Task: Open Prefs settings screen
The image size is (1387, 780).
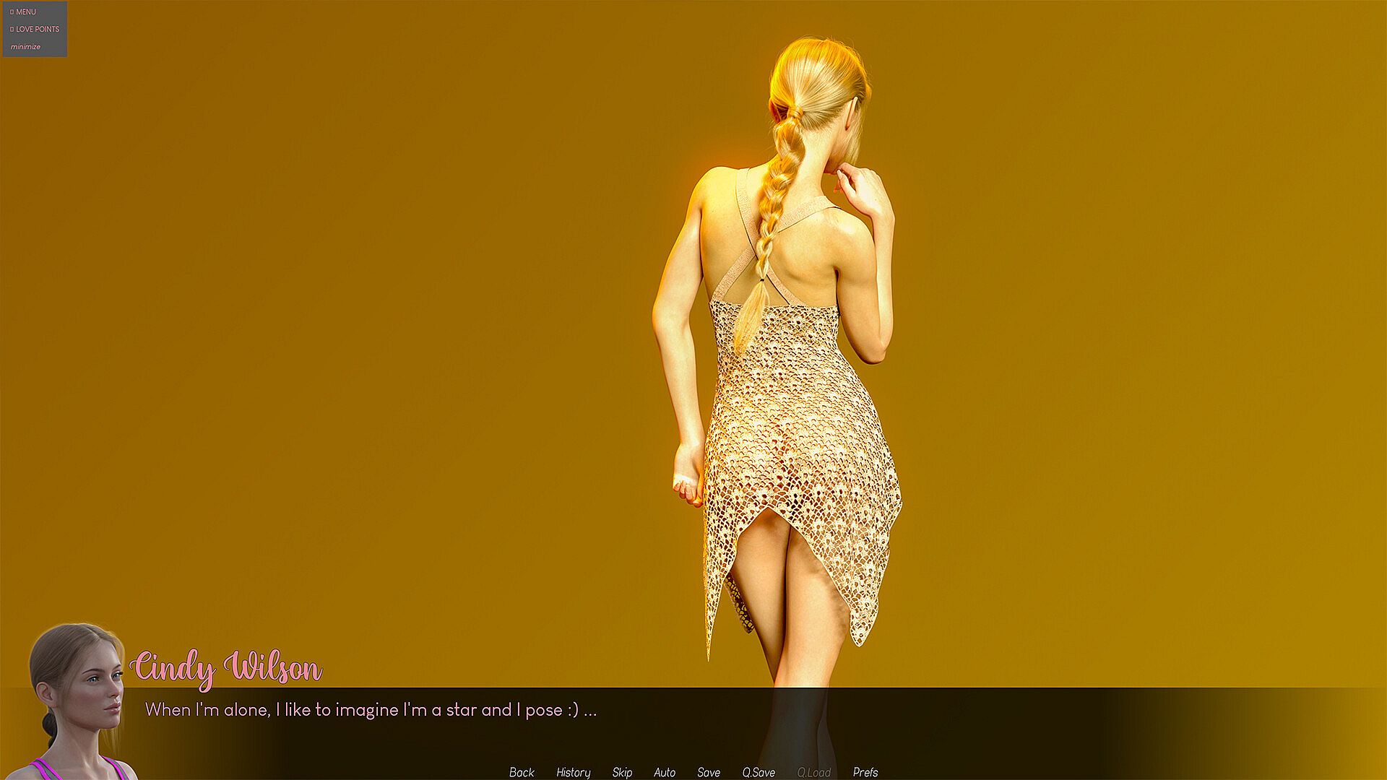Action: (x=865, y=772)
